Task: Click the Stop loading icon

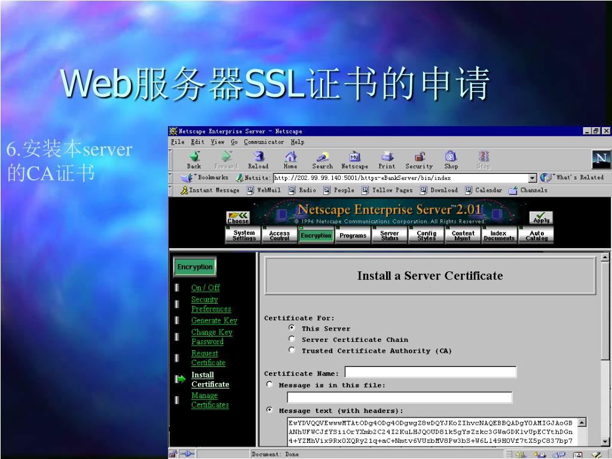Action: [483, 160]
